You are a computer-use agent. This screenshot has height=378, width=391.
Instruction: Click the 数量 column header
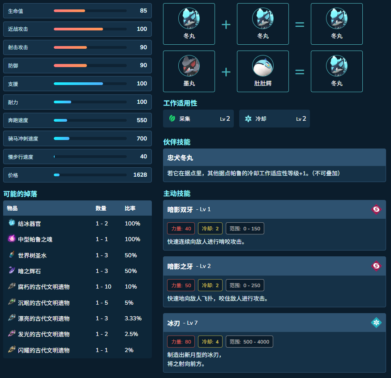coord(101,208)
